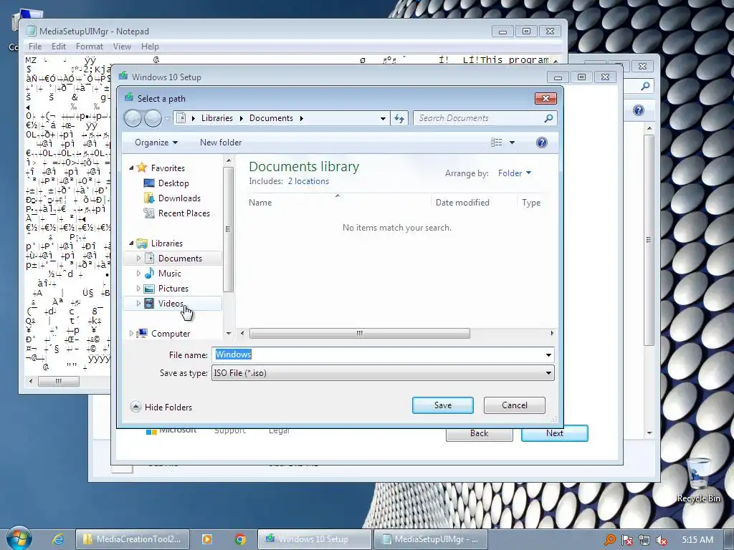Click the Next button in Windows 10 Setup
734x550 pixels.
click(x=555, y=433)
